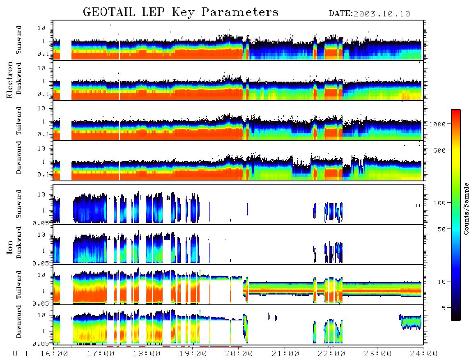Click the 16:00 time tick label
The width and height of the screenshot is (469, 361).
pyautogui.click(x=54, y=354)
